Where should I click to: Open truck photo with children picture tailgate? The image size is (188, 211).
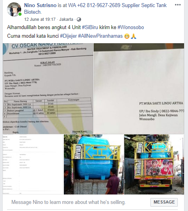click(154, 164)
